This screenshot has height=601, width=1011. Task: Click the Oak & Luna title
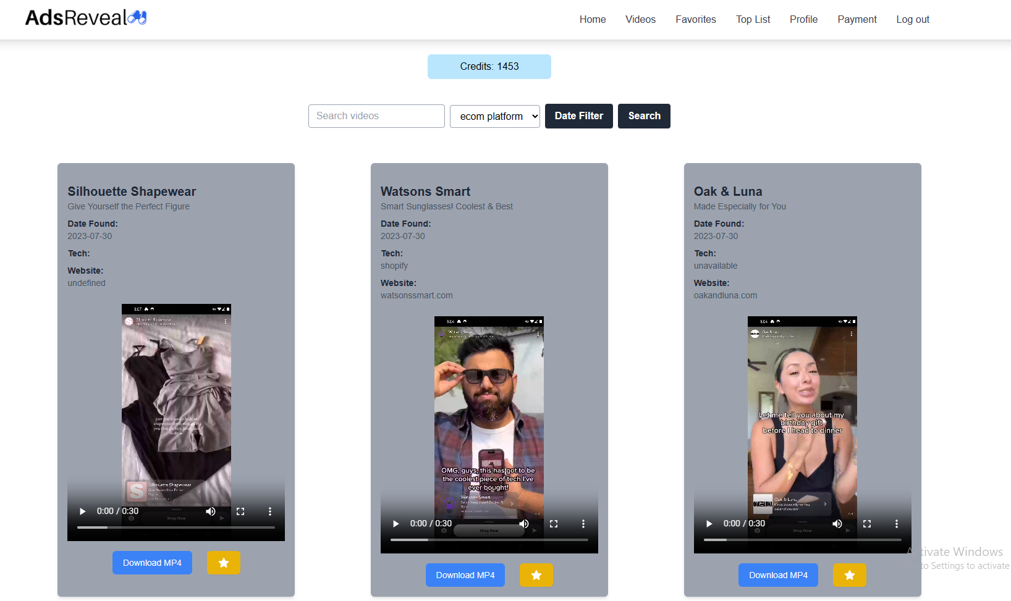pyautogui.click(x=728, y=191)
